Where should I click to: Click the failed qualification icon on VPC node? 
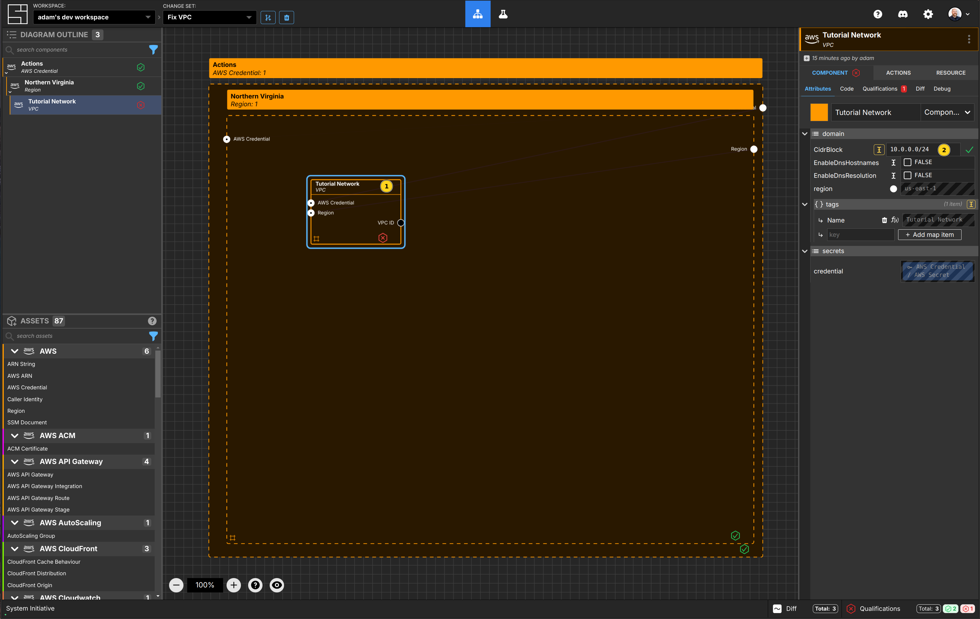tap(382, 238)
